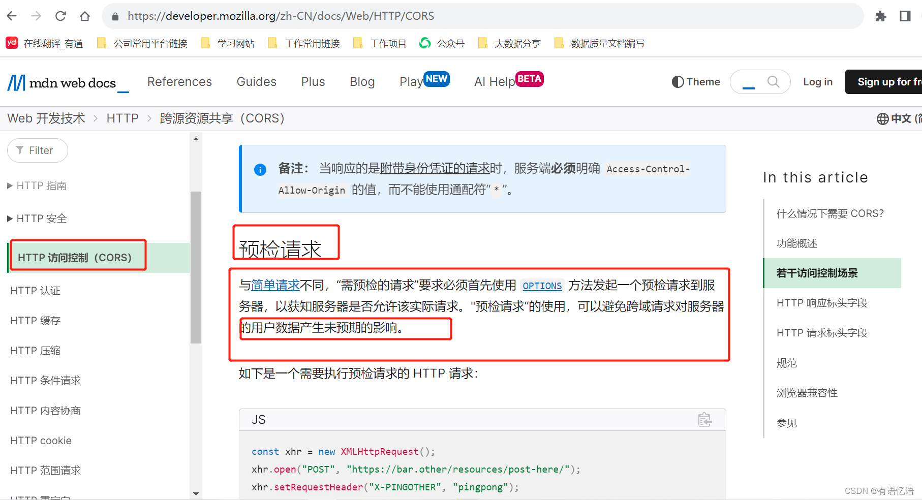The height and width of the screenshot is (500, 922).
Task: Follow the 简单请求 link
Action: point(275,285)
